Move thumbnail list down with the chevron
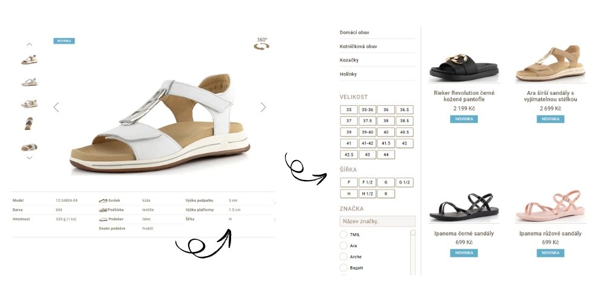The image size is (605, 302). [29, 158]
